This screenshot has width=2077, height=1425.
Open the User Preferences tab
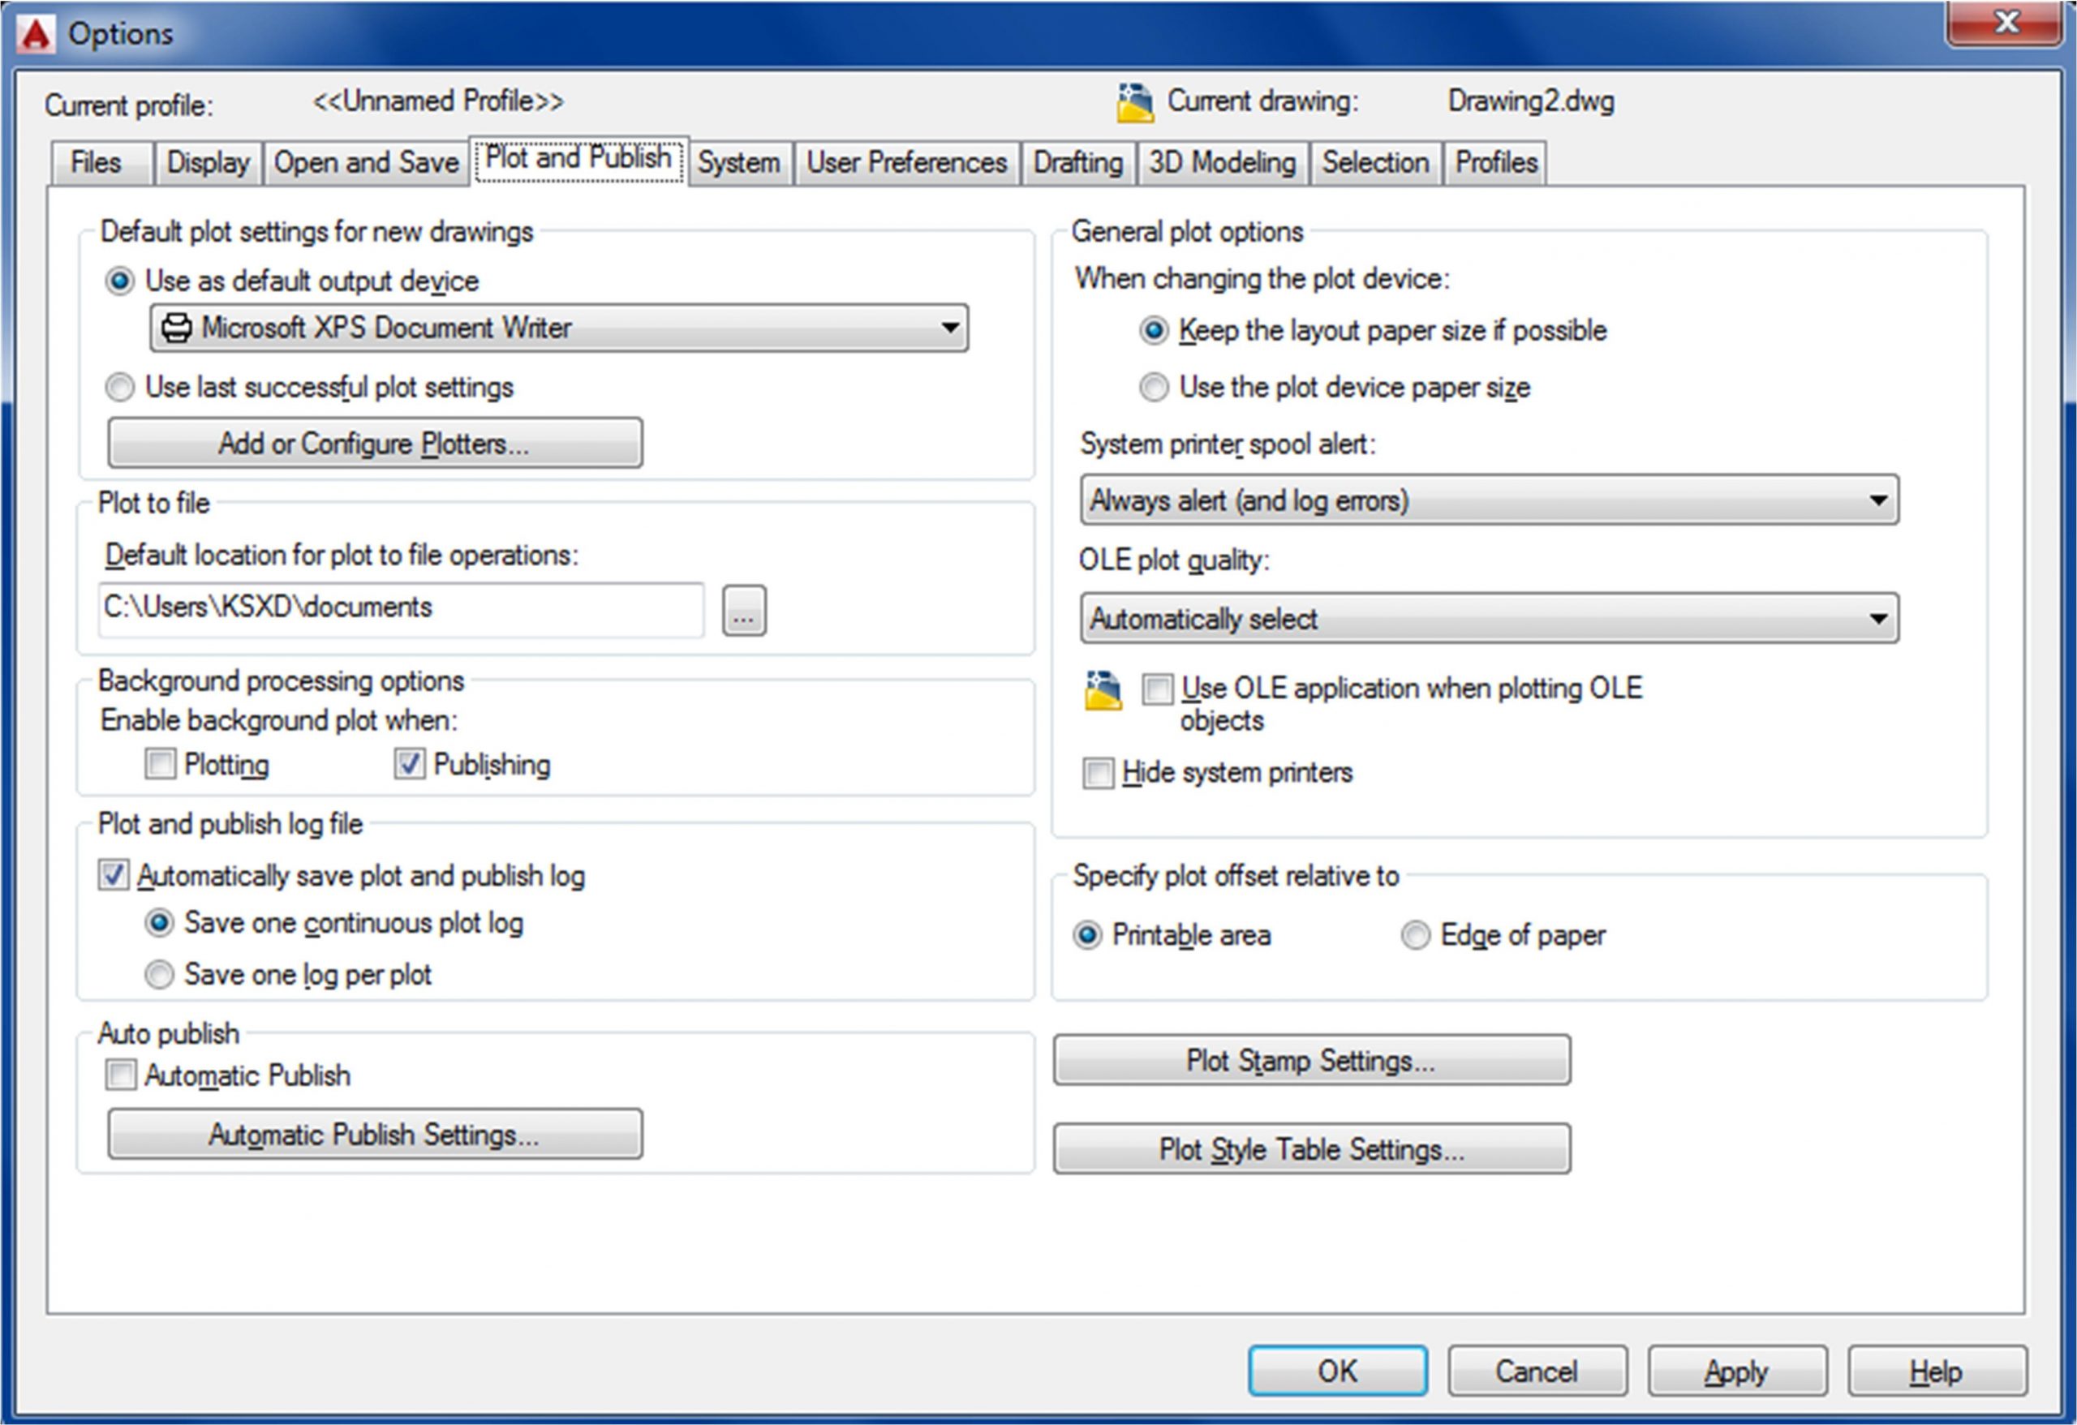(906, 164)
